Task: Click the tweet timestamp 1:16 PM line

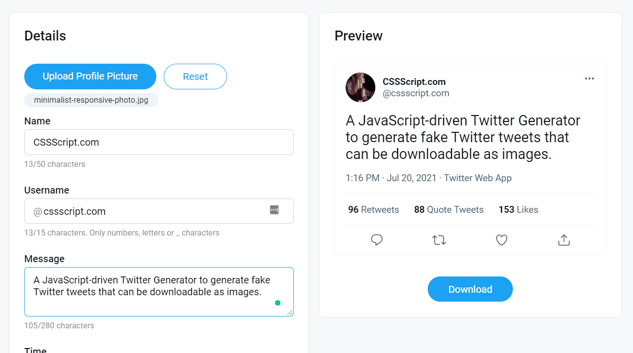Action: point(428,178)
